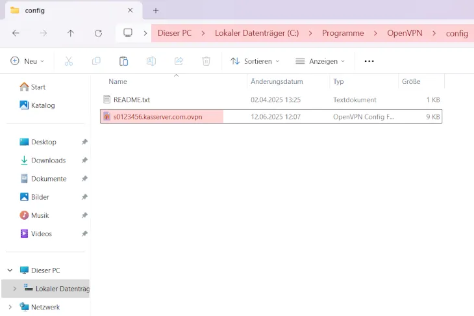Paste using the clipboard icon
Screen dimensions: 474x316
click(x=123, y=61)
